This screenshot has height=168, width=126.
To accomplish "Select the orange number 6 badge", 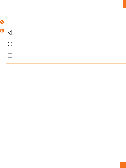I will coord(2,31).
